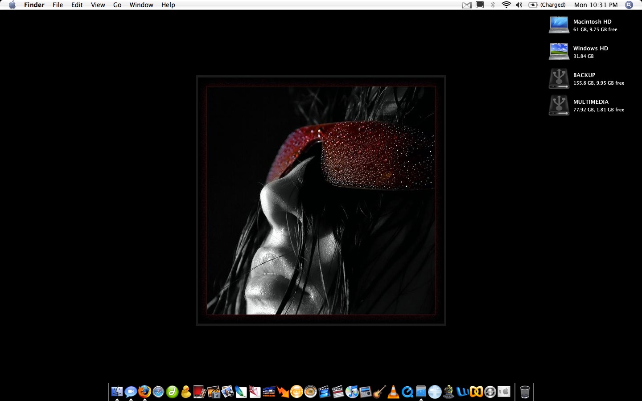Open the View menu
This screenshot has height=401, width=642.
98,5
